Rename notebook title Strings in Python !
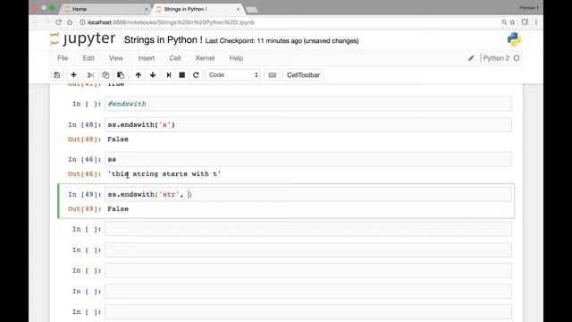The height and width of the screenshot is (322, 572). [163, 39]
